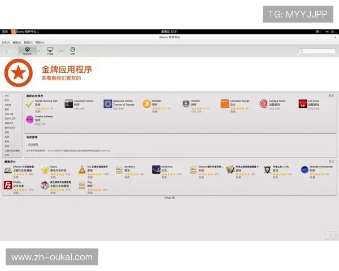The width and height of the screenshot is (339, 271).
Task: Click the Dvorak Learning Tool title
Action: (46, 101)
